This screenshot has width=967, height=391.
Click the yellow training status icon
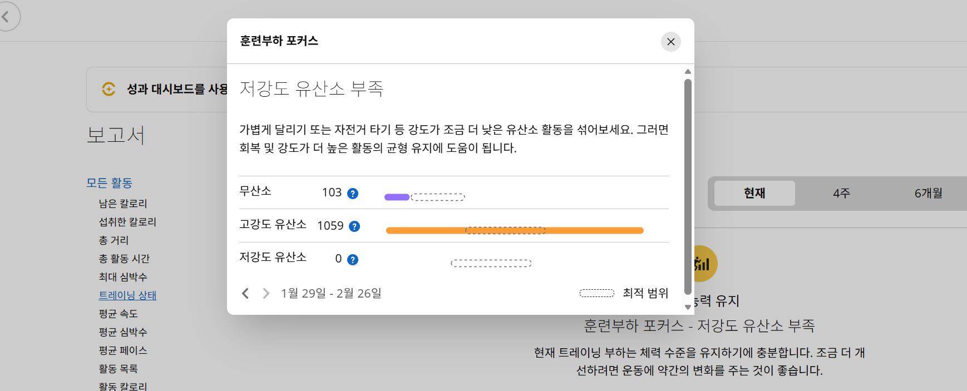click(x=702, y=264)
